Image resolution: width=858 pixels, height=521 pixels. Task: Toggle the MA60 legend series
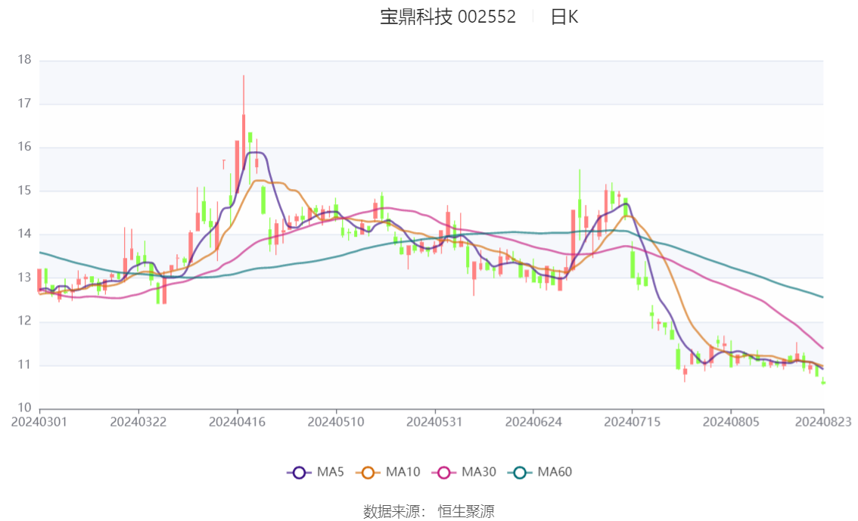(540, 473)
